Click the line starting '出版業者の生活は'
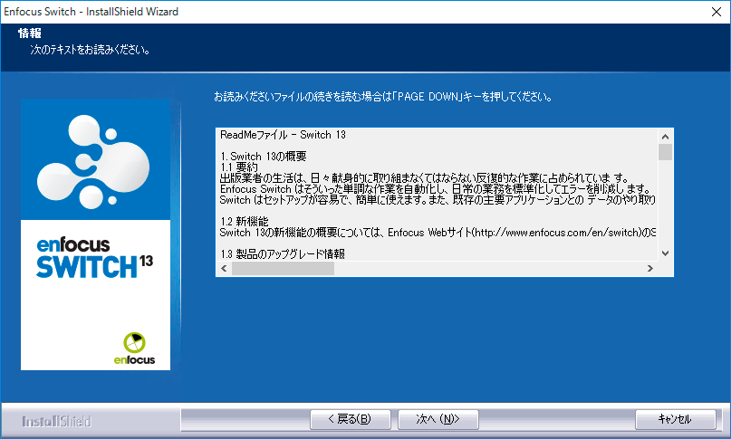Screen dimensions: 731x439 pos(424,178)
